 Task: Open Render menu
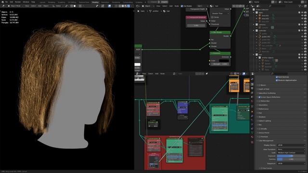point(18,2)
